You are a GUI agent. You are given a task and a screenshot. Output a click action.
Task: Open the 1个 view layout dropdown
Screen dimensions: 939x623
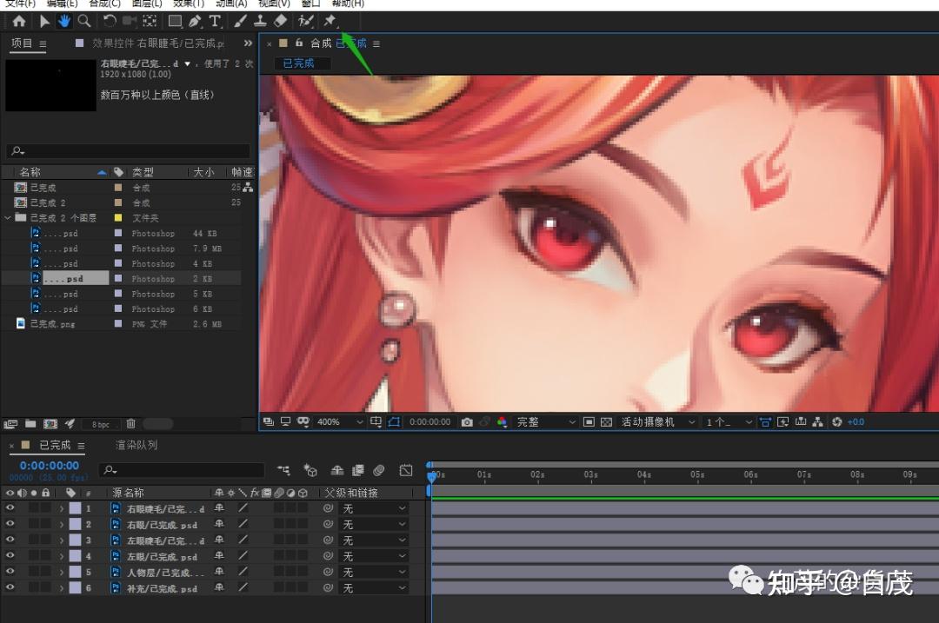[x=729, y=422]
